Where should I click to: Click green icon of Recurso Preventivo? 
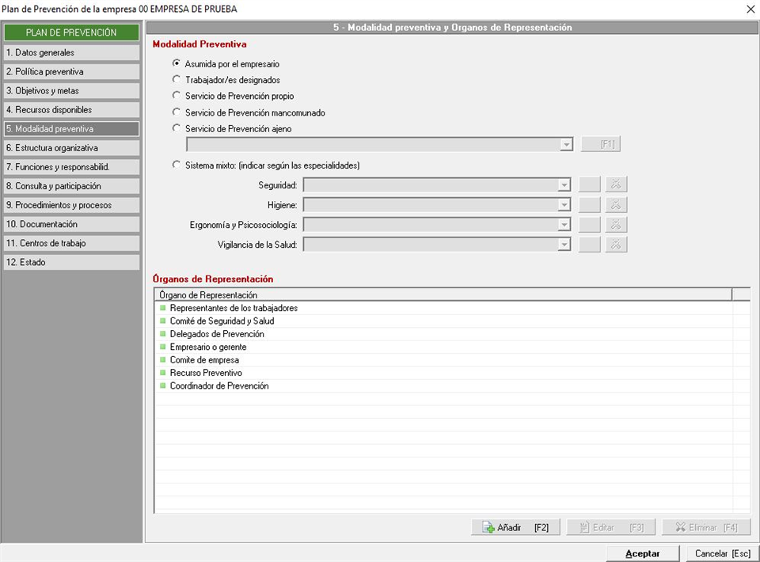pos(163,373)
